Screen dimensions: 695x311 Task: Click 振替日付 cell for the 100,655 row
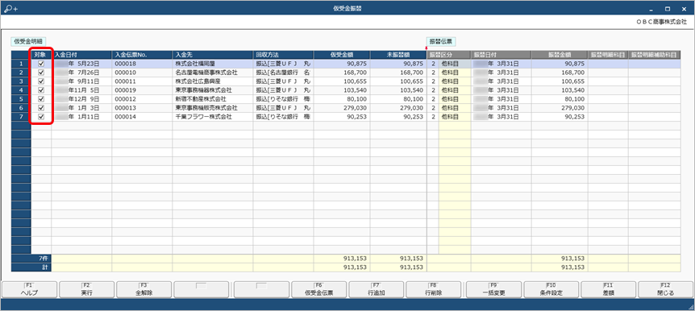tap(501, 81)
